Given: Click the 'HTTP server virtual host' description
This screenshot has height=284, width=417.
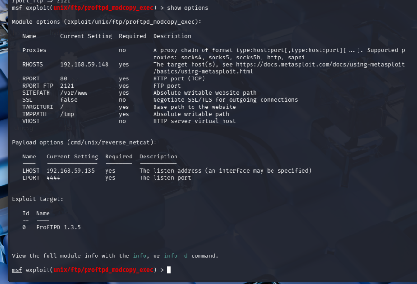Looking at the screenshot, I should [194, 121].
